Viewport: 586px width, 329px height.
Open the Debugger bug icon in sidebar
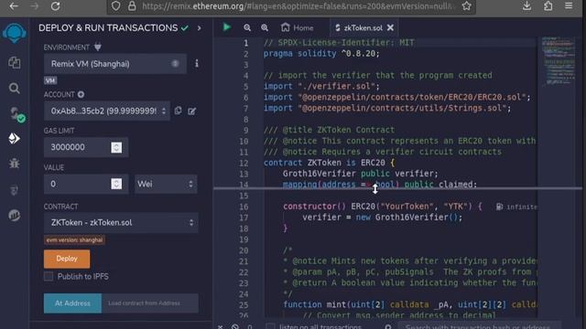[x=15, y=163]
